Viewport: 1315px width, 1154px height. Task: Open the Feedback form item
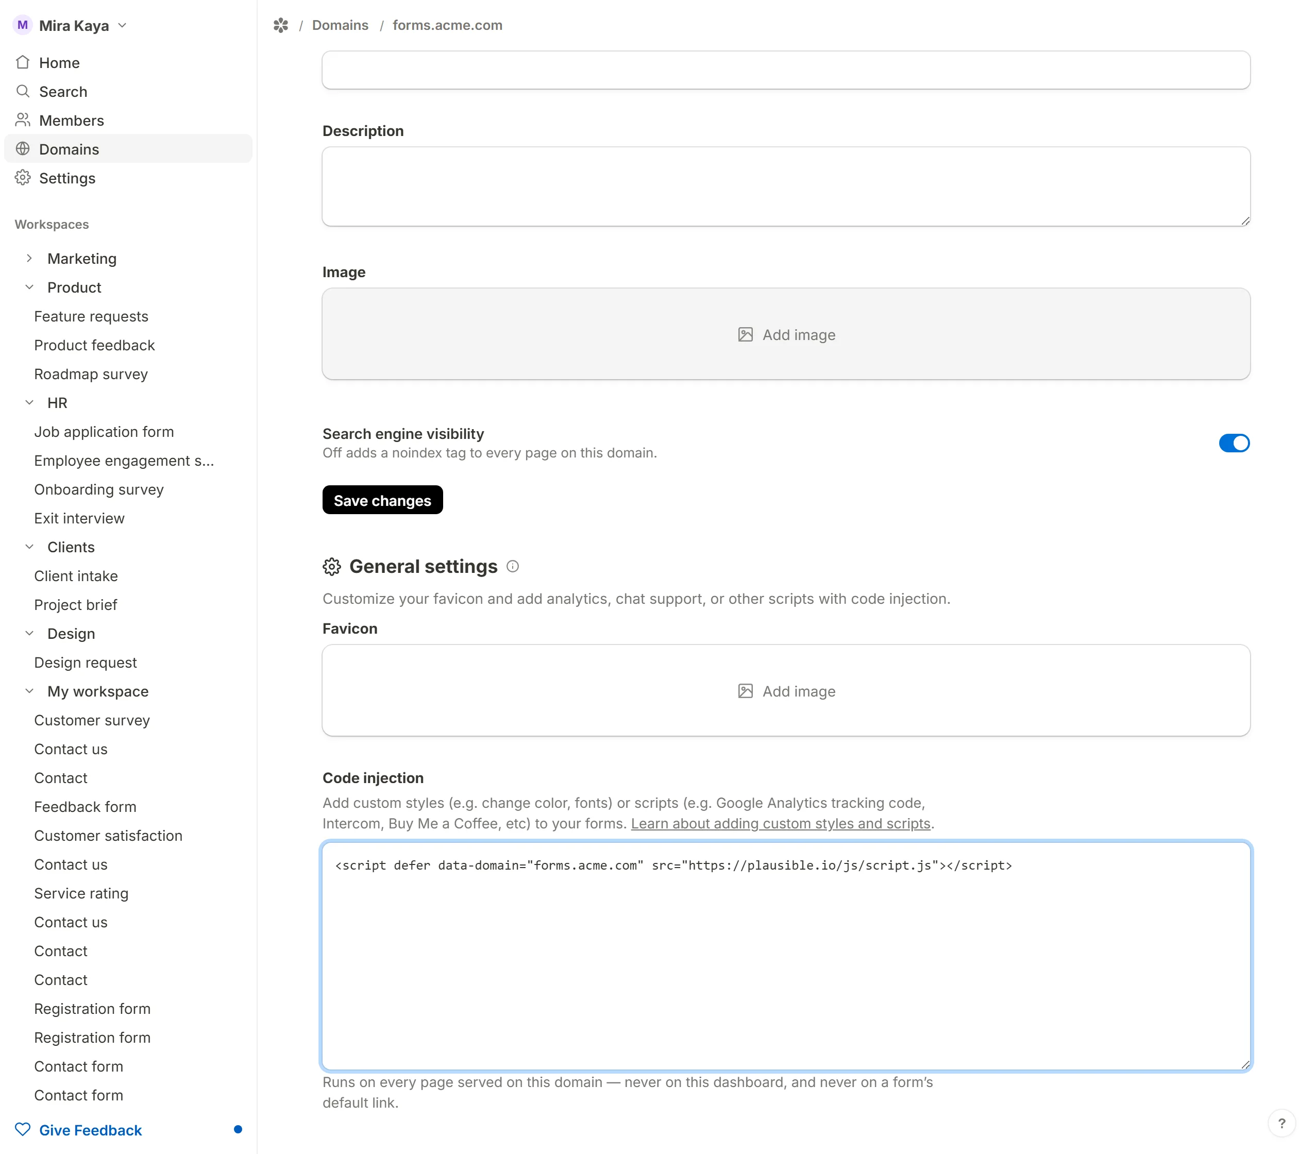point(85,807)
